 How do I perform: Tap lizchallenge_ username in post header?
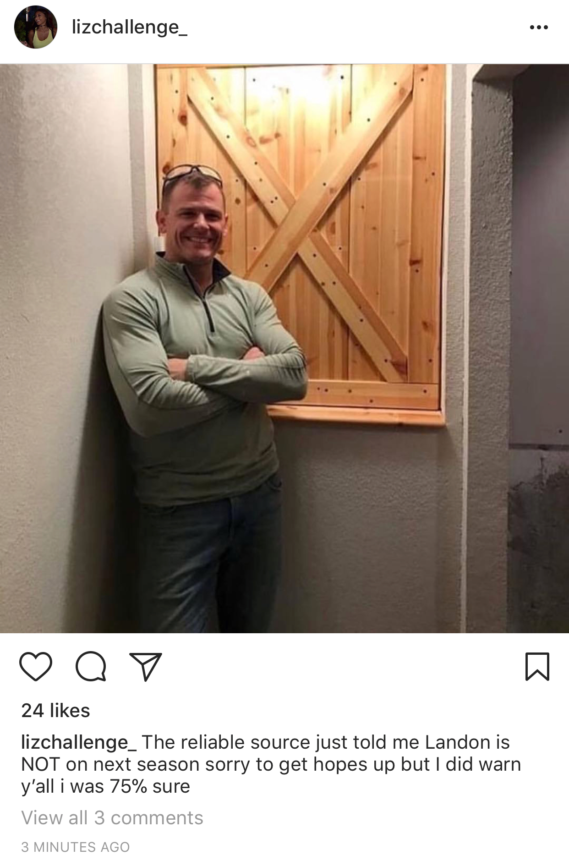(130, 27)
